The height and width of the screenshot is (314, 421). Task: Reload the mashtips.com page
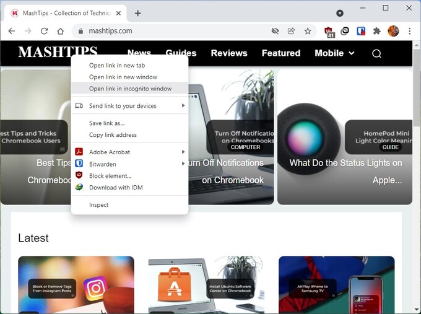44,31
